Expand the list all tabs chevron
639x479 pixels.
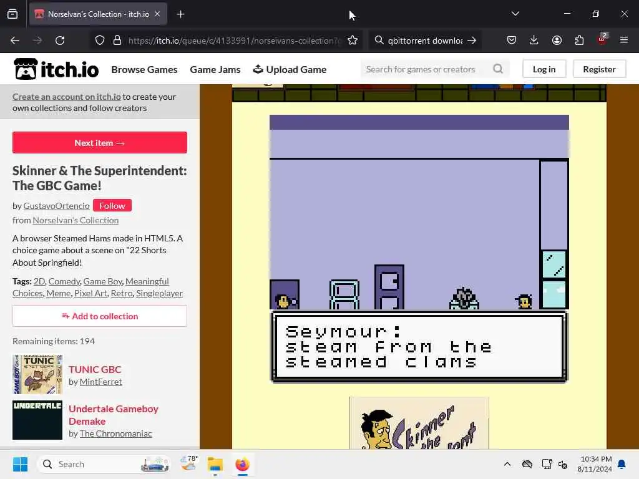(x=515, y=14)
